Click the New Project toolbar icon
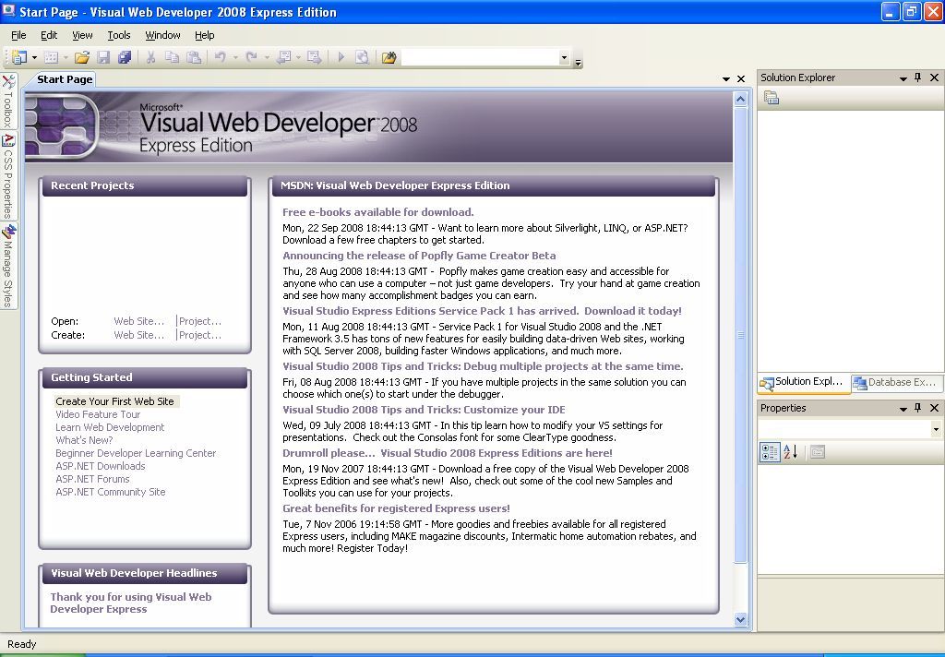The width and height of the screenshot is (945, 657). (18, 57)
